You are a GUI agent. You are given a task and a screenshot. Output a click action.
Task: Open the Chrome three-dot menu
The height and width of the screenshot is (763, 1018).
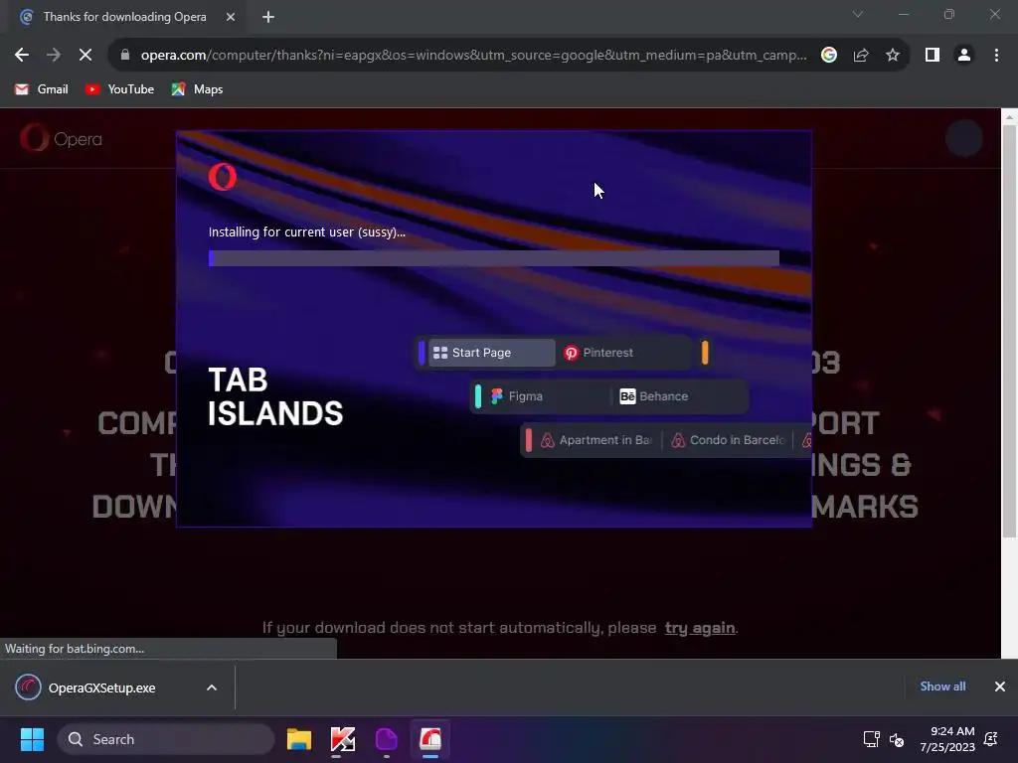click(x=996, y=56)
